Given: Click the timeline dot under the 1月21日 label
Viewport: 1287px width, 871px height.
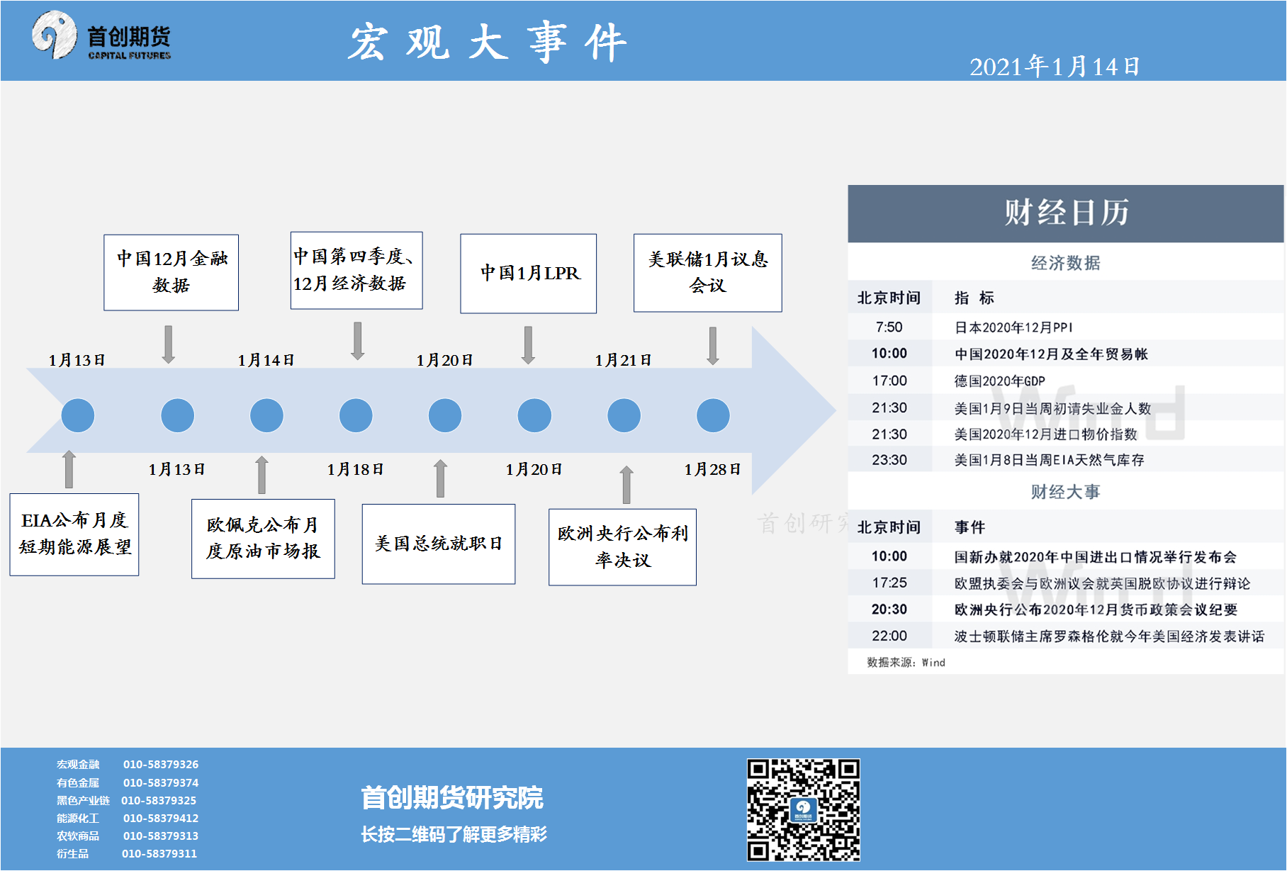Looking at the screenshot, I should tap(624, 415).
